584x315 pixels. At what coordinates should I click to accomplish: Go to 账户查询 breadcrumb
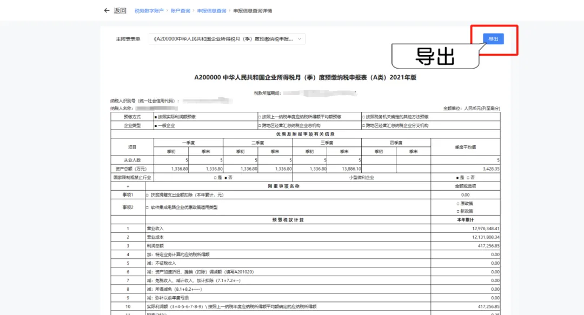[x=180, y=11]
